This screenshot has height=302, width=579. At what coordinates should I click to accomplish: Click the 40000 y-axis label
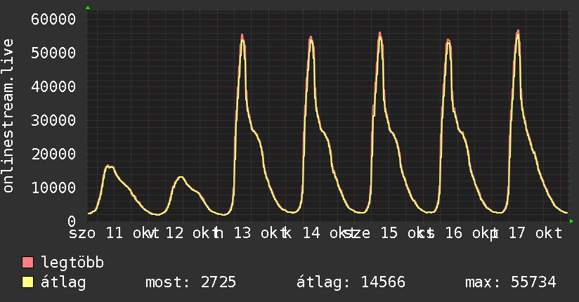(53, 87)
